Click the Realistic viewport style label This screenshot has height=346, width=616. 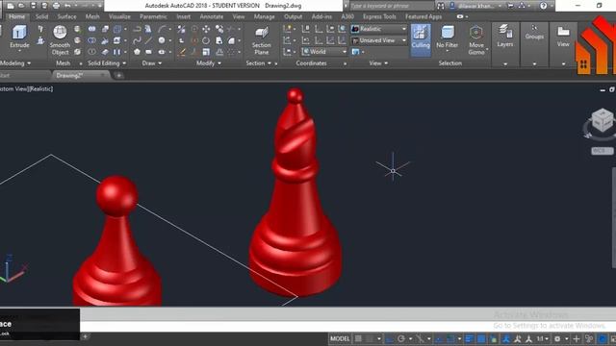40,89
